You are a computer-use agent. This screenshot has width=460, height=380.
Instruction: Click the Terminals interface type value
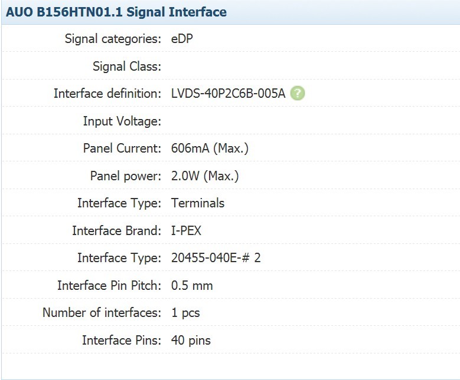(x=198, y=203)
